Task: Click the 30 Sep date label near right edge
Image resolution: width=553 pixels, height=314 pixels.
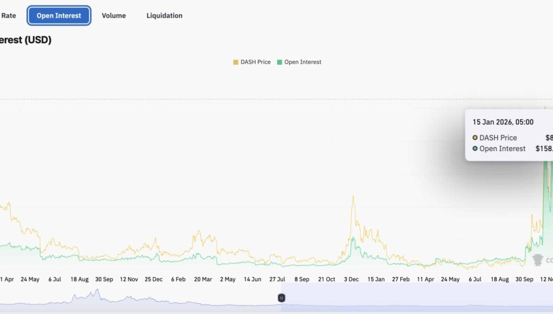Action: click(524, 279)
